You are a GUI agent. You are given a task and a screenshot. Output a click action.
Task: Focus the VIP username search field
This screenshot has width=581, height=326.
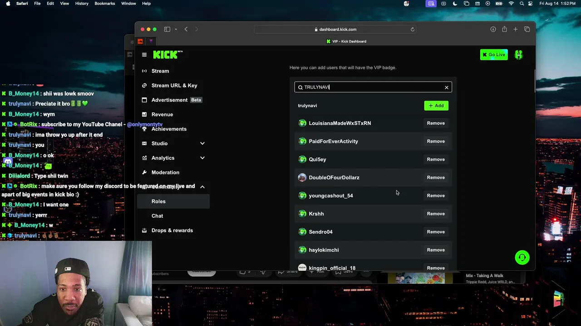[373, 87]
